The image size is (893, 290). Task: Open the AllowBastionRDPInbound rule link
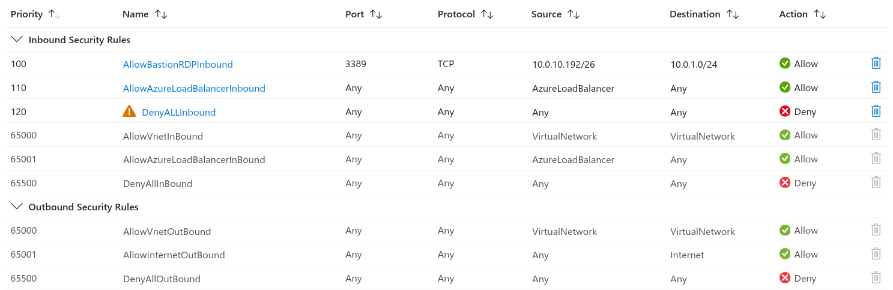tap(178, 64)
